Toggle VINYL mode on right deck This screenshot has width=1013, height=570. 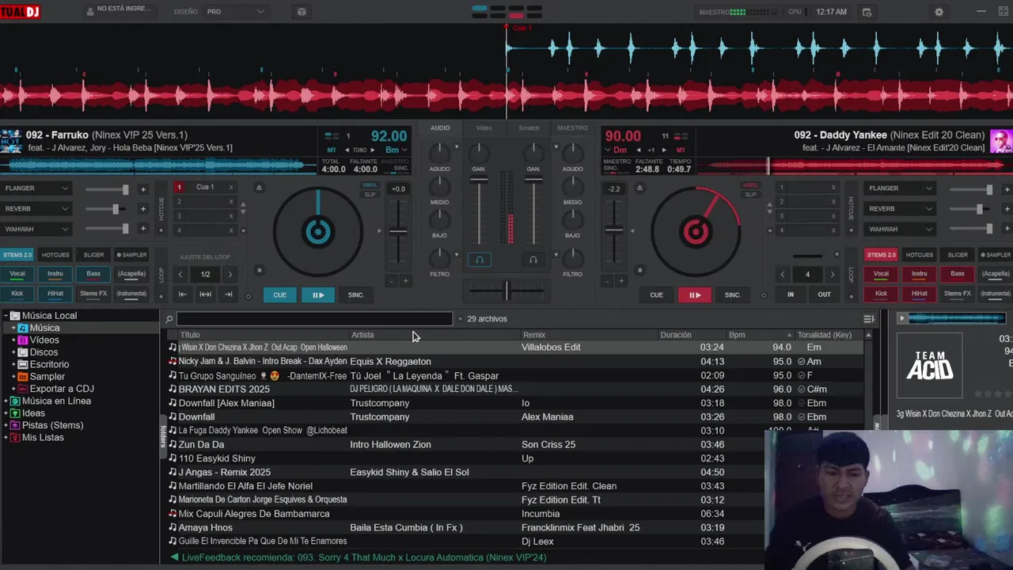pyautogui.click(x=750, y=185)
